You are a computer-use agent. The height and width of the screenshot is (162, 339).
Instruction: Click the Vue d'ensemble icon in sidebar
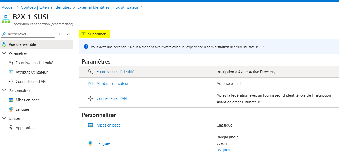tap(4, 44)
